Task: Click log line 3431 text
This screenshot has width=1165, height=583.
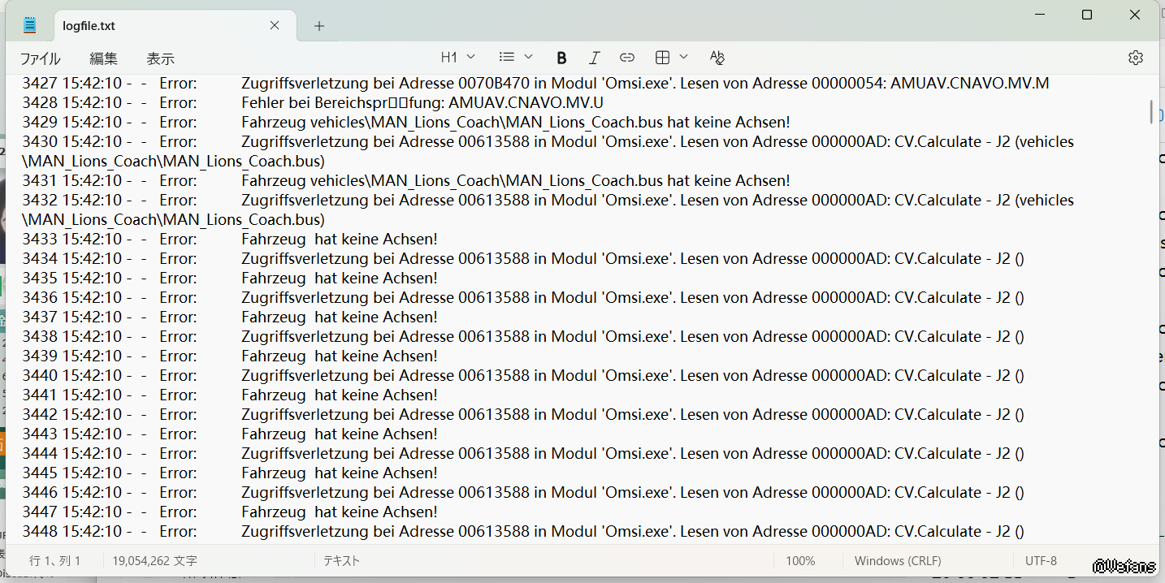Action: (406, 180)
